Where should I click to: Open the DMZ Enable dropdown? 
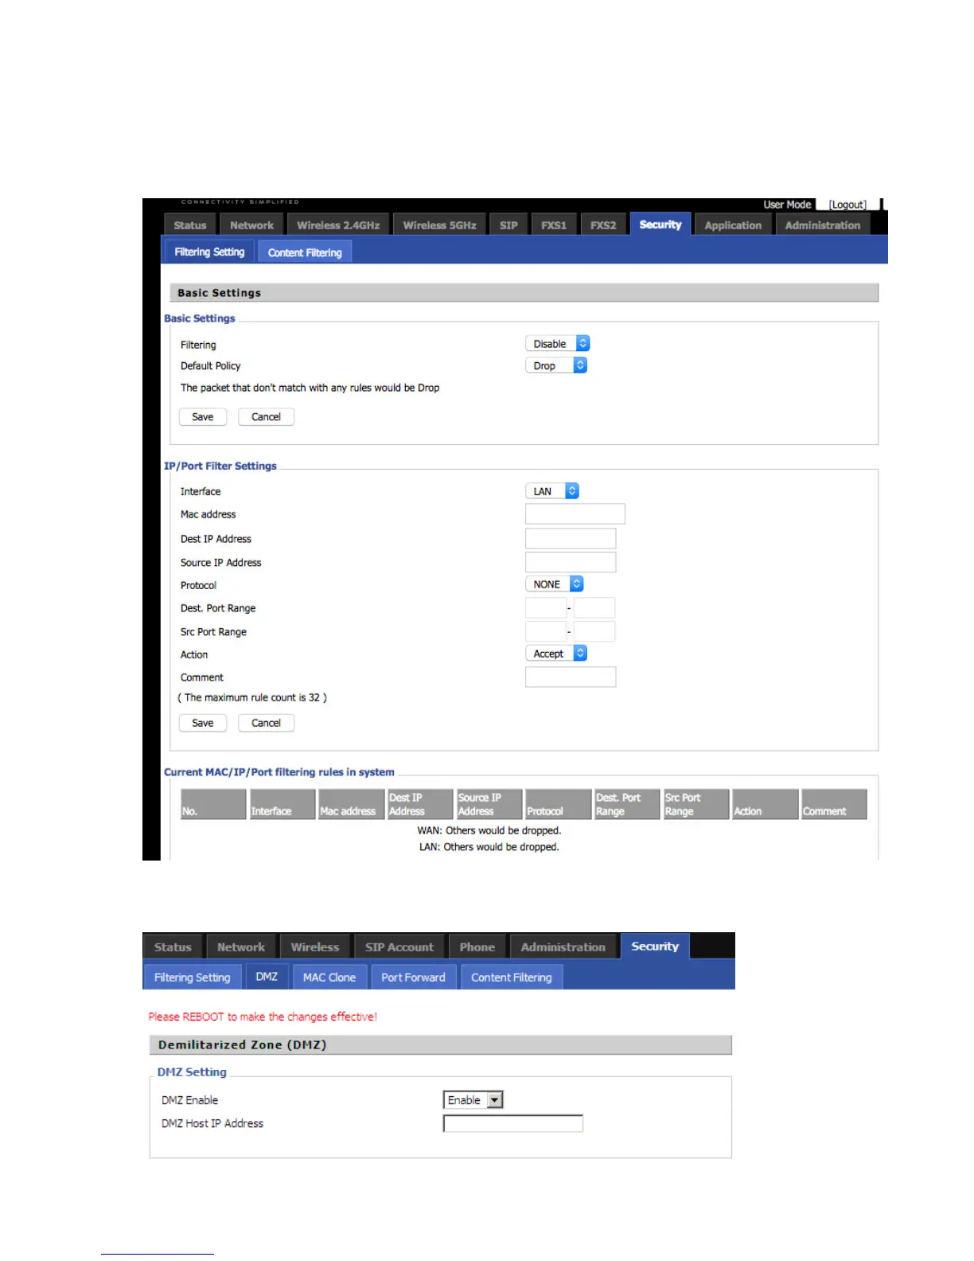coord(473,1099)
